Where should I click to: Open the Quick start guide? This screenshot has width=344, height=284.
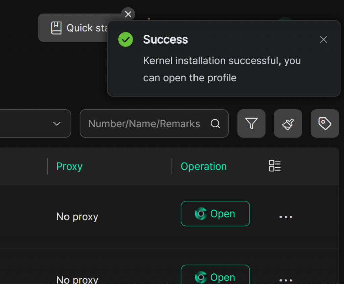[x=77, y=28]
